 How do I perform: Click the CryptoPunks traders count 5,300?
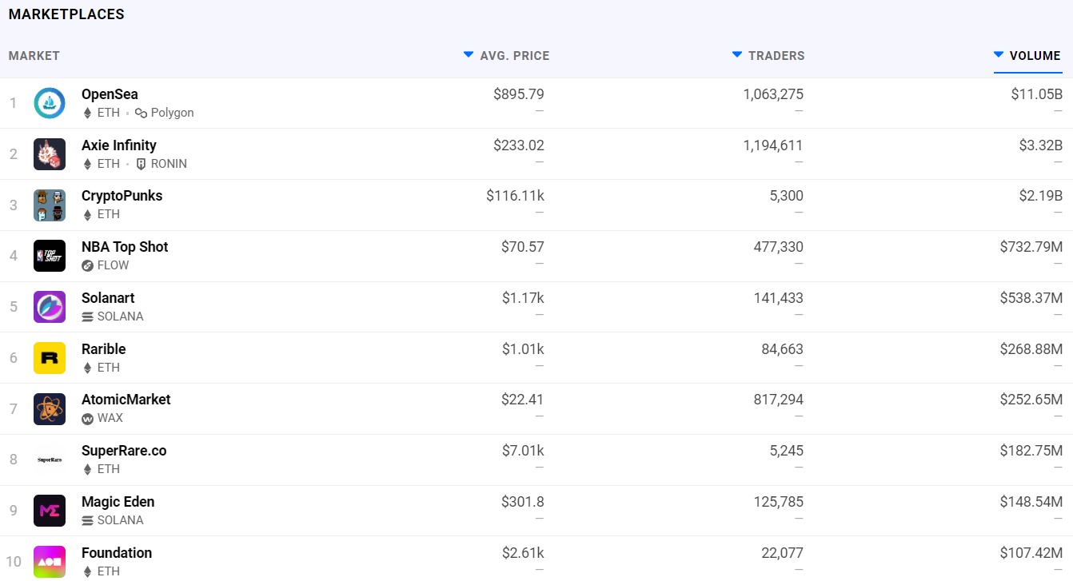(x=787, y=196)
